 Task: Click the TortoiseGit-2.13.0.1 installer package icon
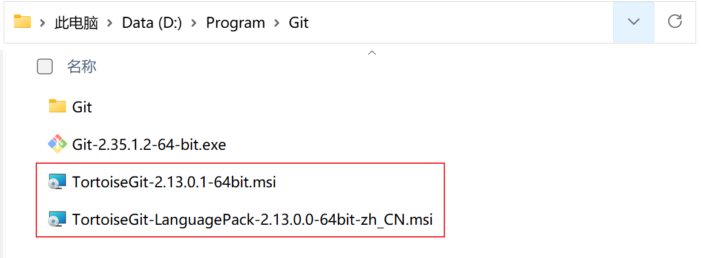pos(57,182)
